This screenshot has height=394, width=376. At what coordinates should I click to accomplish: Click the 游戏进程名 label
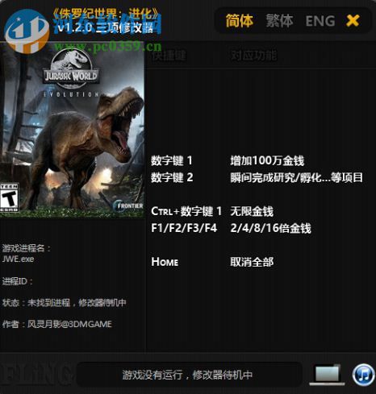(x=27, y=248)
